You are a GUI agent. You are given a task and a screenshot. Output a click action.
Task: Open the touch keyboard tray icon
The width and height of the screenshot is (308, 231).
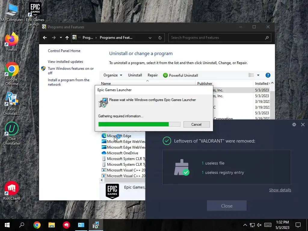click(x=268, y=225)
